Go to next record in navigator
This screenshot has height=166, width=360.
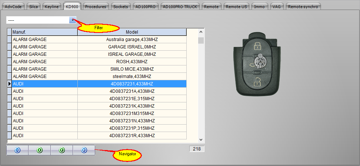click(x=62, y=150)
